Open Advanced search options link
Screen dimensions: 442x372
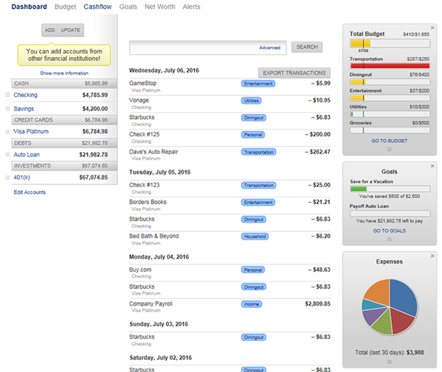pos(270,48)
